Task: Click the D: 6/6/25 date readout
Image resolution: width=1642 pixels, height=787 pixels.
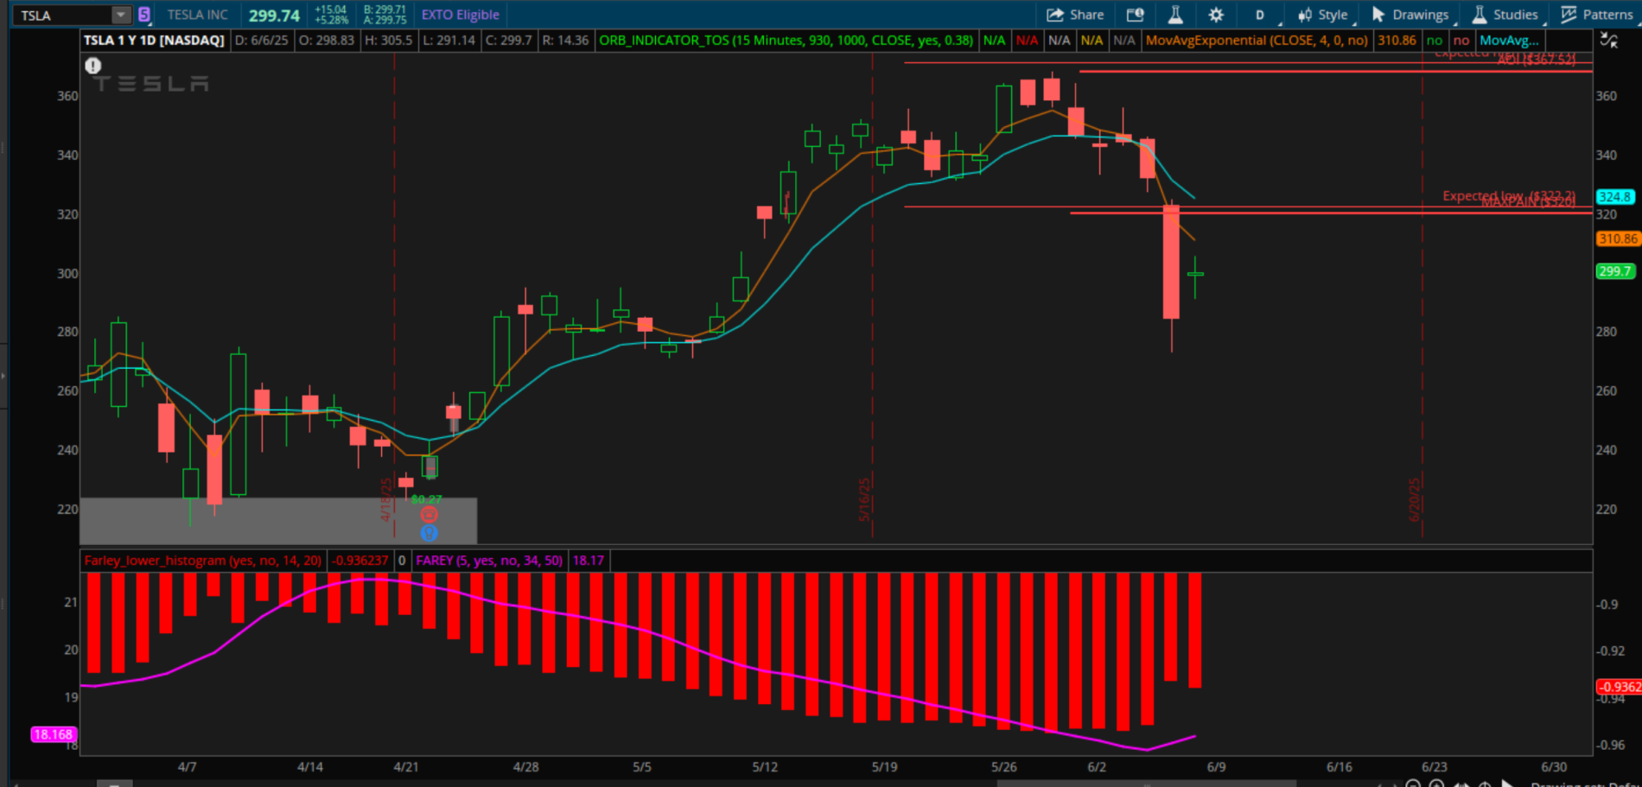Action: pyautogui.click(x=262, y=41)
